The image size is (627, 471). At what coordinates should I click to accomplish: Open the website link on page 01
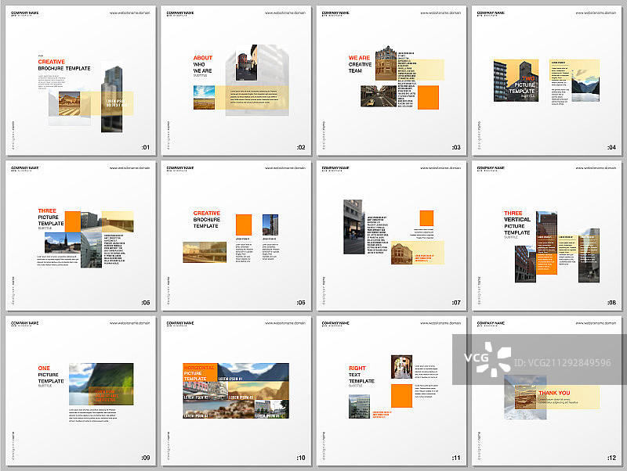(129, 13)
